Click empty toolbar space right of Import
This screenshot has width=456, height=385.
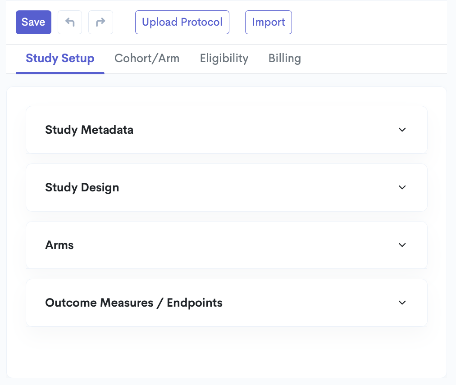click(369, 22)
